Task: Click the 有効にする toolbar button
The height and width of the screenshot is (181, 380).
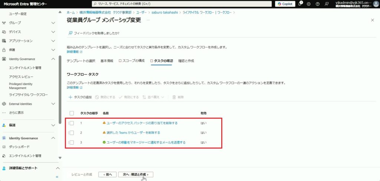Action: click(x=129, y=97)
